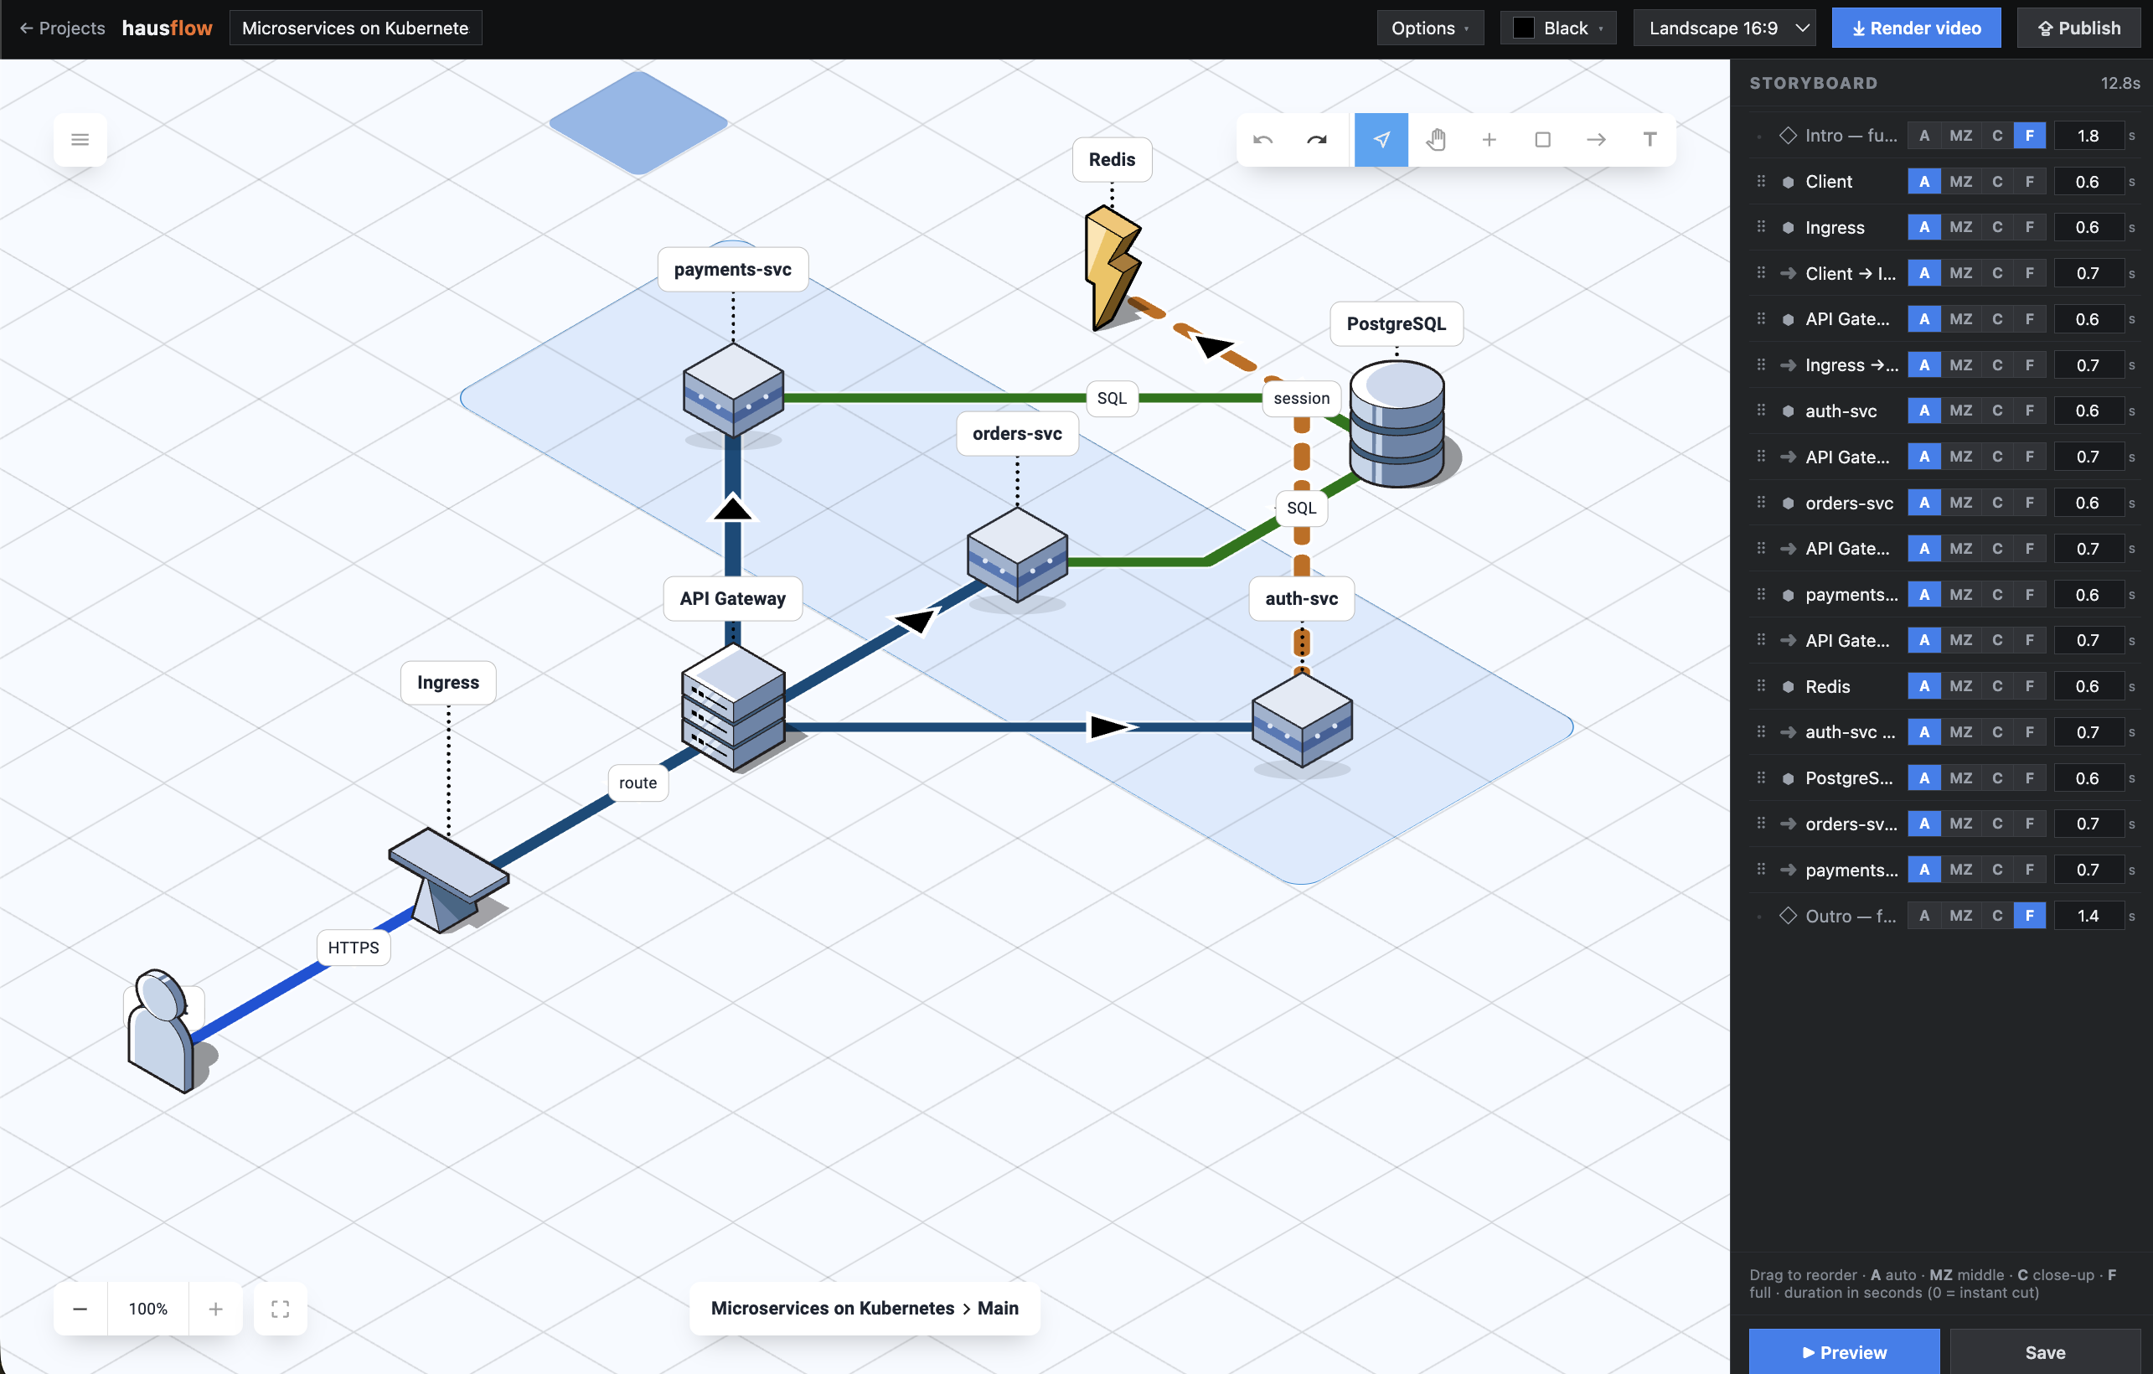The image size is (2153, 1374).
Task: Zoom in with the plus button
Action: (215, 1309)
